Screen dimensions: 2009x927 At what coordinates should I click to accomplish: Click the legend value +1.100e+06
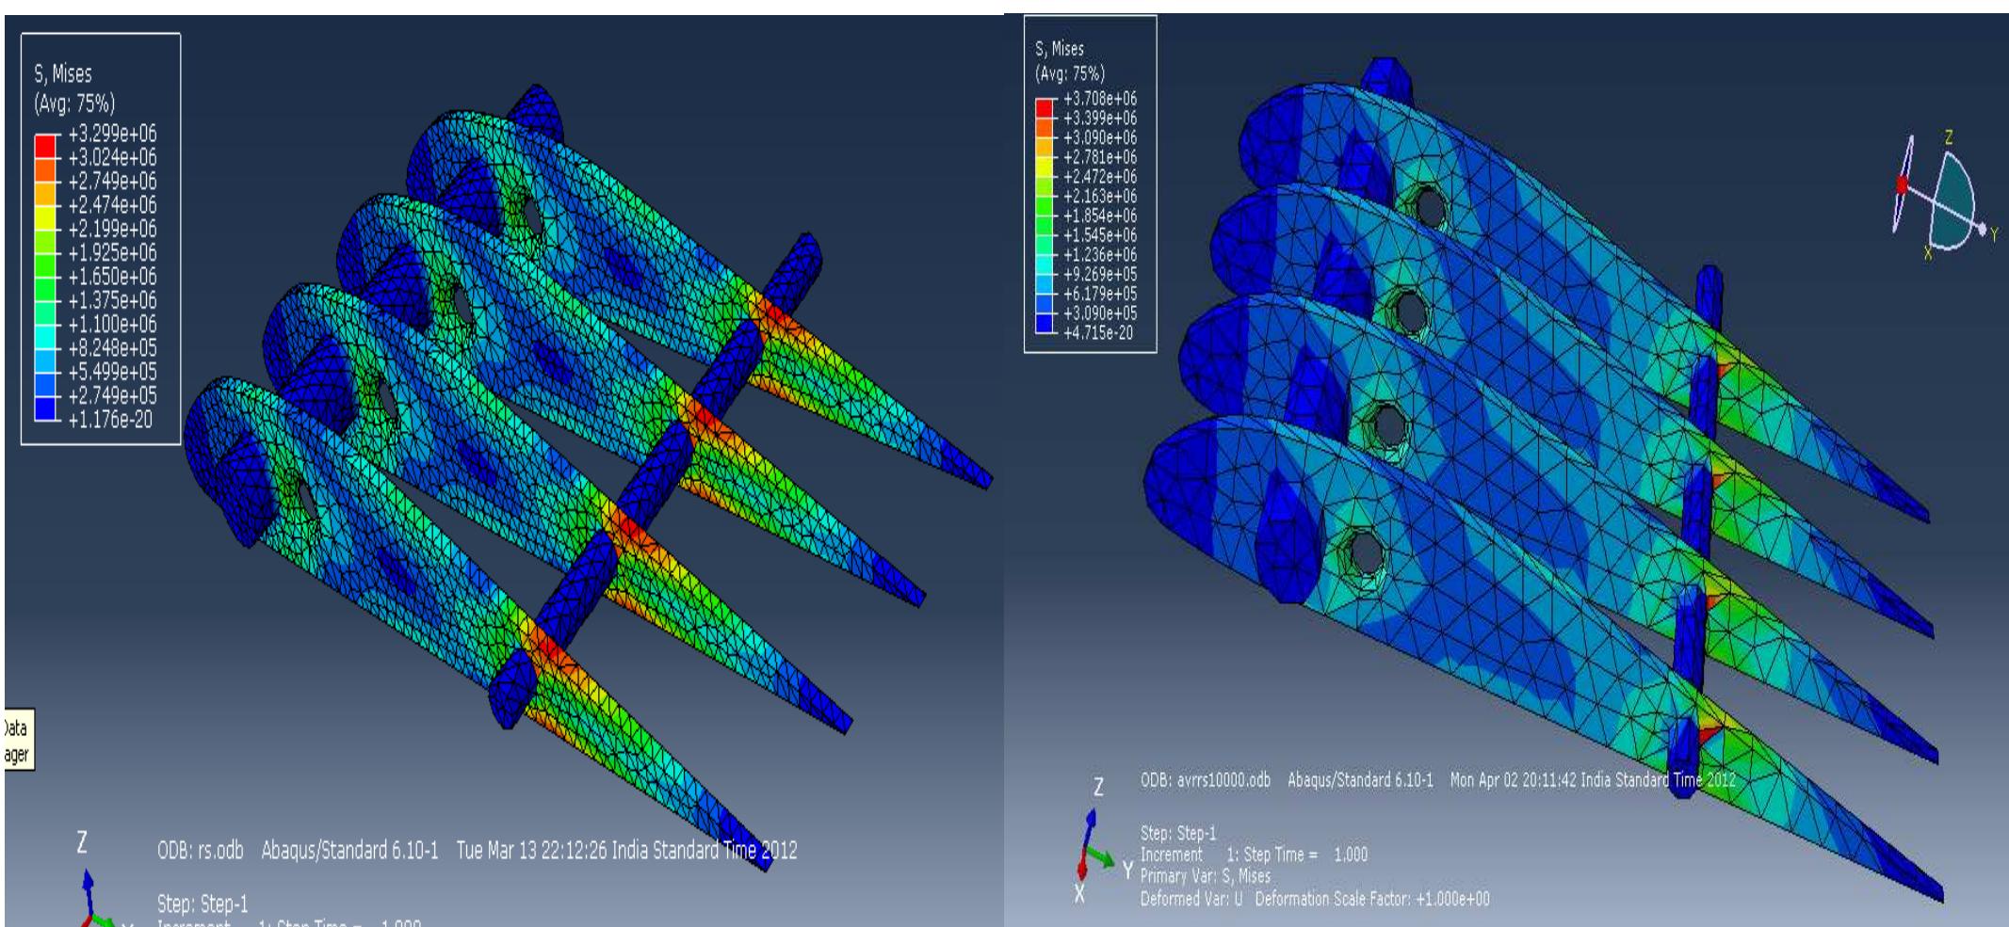click(111, 324)
